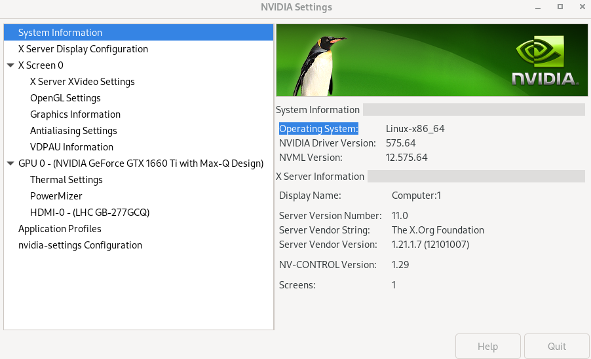The width and height of the screenshot is (591, 359).
Task: Open HDMI-0 display device settings
Action: pyautogui.click(x=90, y=213)
